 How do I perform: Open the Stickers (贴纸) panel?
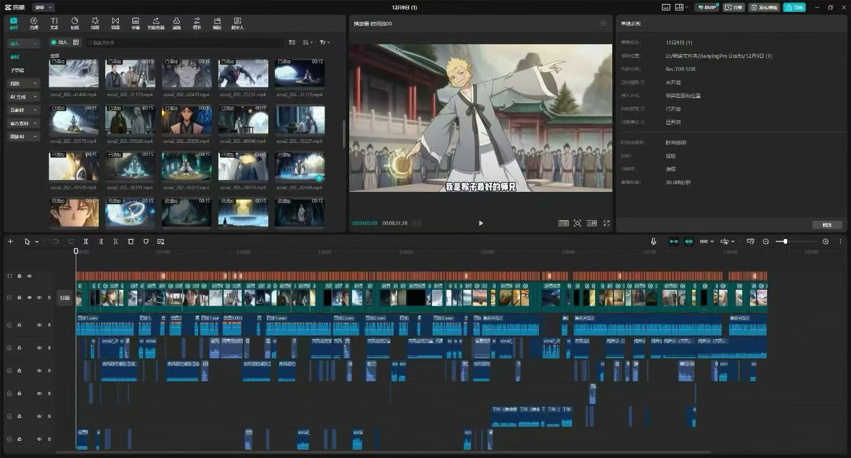74,23
